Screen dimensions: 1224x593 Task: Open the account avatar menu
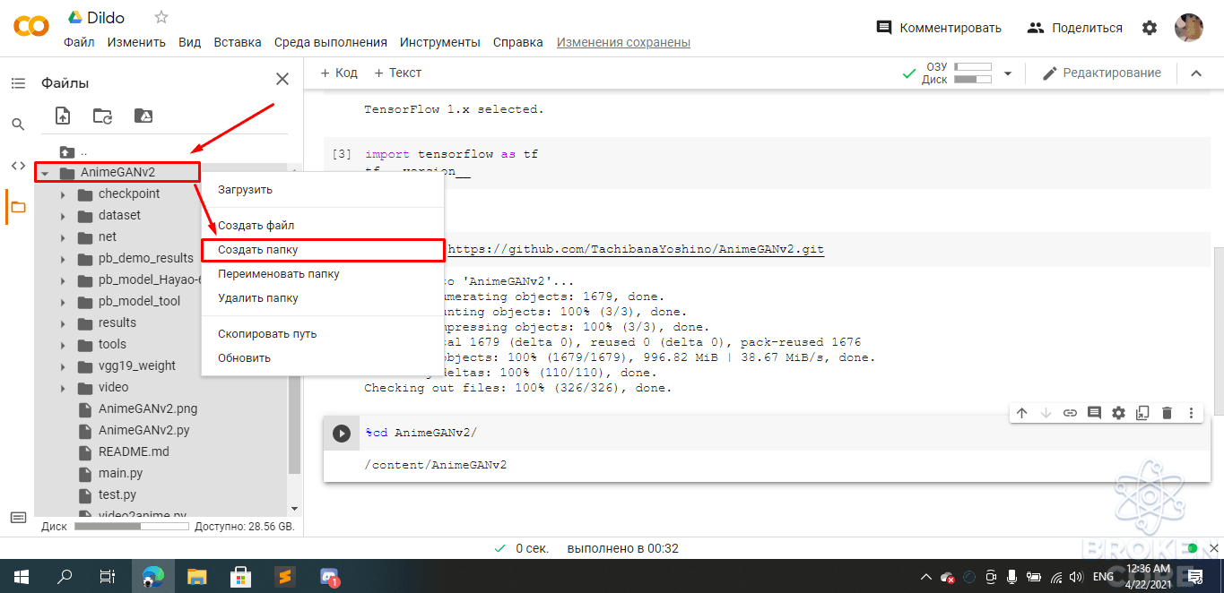pyautogui.click(x=1189, y=27)
